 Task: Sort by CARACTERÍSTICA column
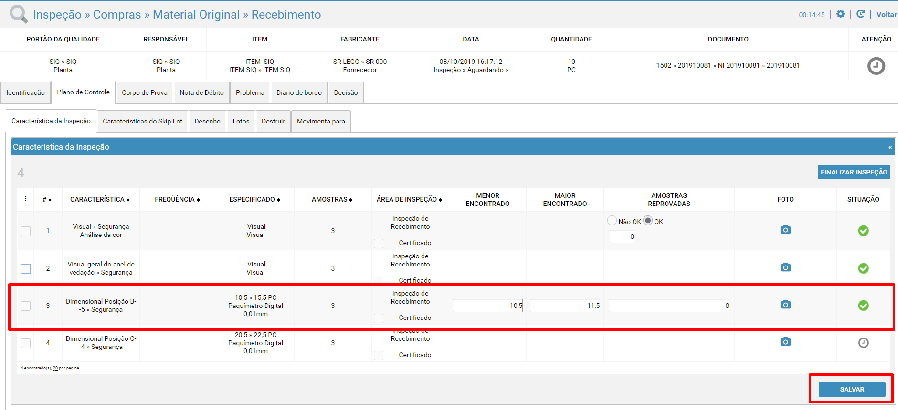click(100, 199)
